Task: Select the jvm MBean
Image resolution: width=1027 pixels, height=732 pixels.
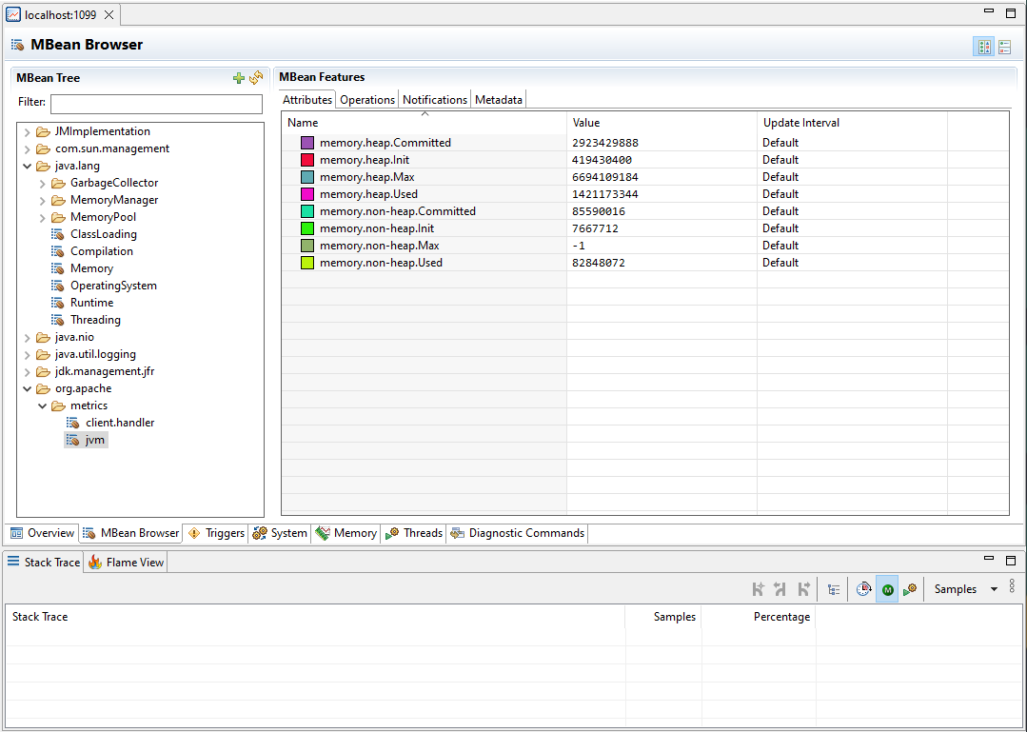Action: [92, 439]
